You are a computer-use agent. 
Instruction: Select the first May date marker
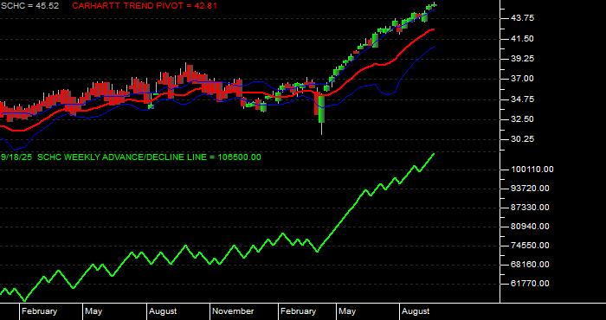click(93, 311)
